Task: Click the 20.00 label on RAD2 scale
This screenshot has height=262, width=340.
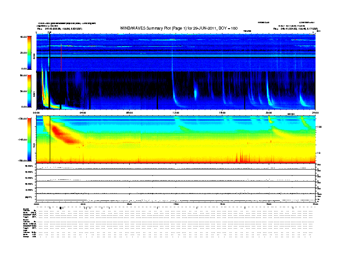Action: tap(23, 53)
